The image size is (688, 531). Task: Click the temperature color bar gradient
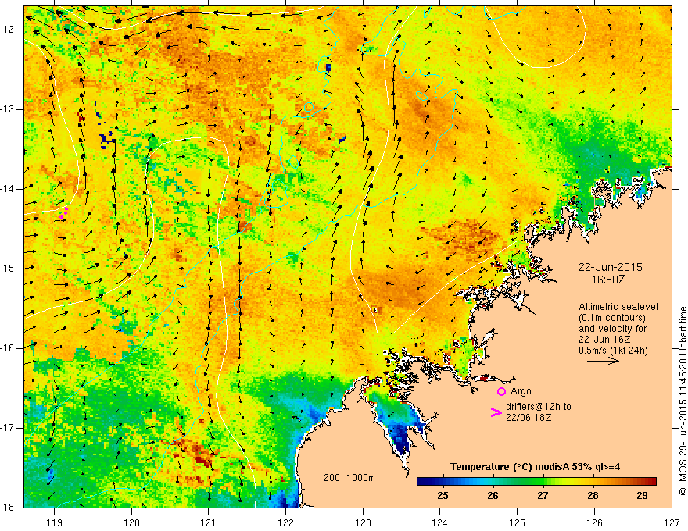536,481
